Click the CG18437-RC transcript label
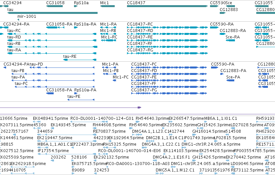This screenshot has height=175, width=275. click(140, 24)
